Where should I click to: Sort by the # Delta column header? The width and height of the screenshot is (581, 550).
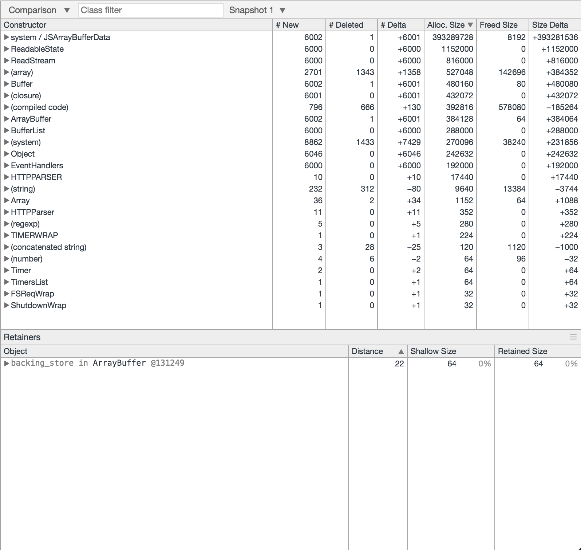point(401,25)
